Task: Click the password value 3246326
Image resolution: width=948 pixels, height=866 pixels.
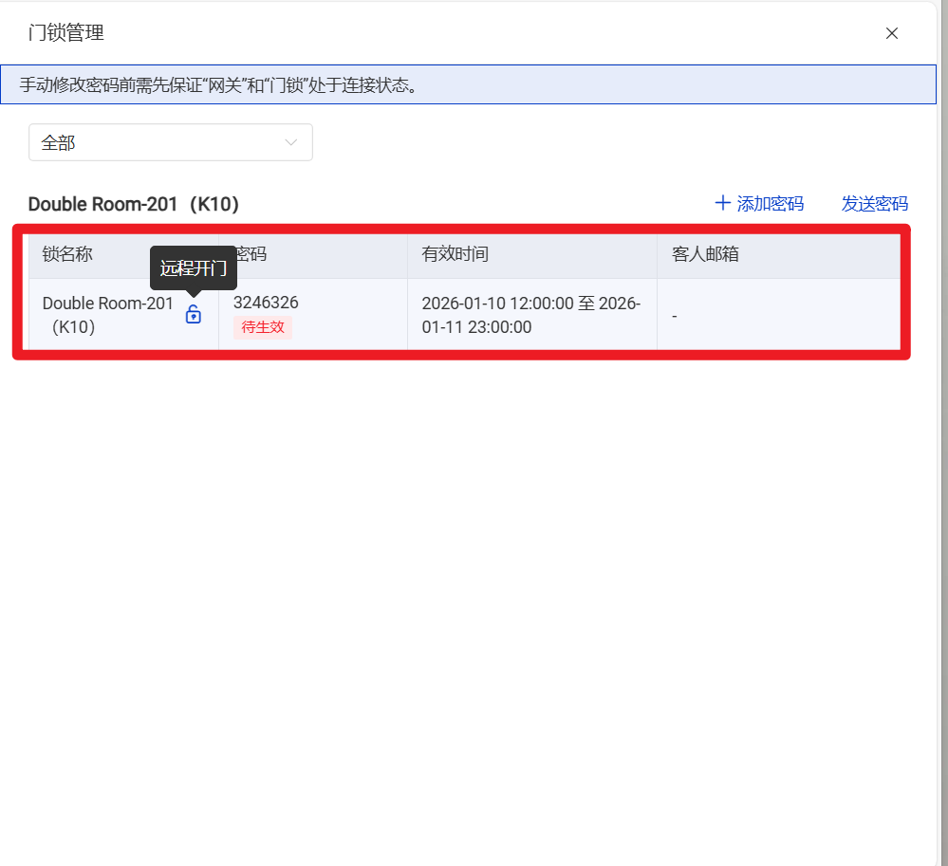Action: point(266,303)
